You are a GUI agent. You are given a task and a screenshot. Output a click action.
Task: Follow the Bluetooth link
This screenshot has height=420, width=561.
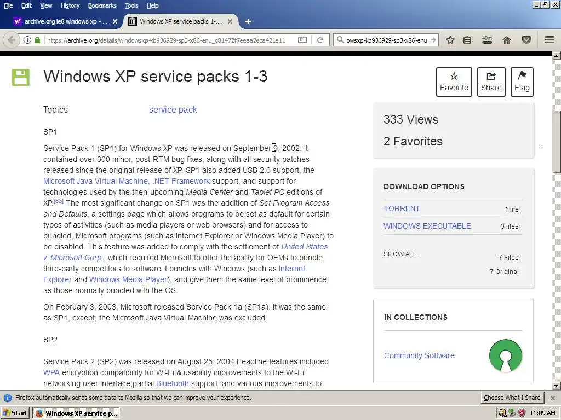(x=173, y=383)
